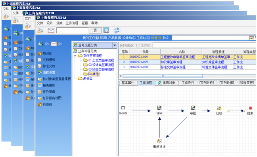
Task: Open the sidebar envelope icon showing (0)
Action: coord(54,44)
